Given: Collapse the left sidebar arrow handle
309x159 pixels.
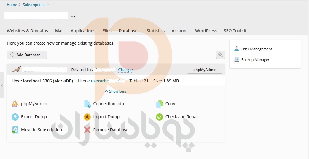Looking at the screenshot, I should 2,85.
